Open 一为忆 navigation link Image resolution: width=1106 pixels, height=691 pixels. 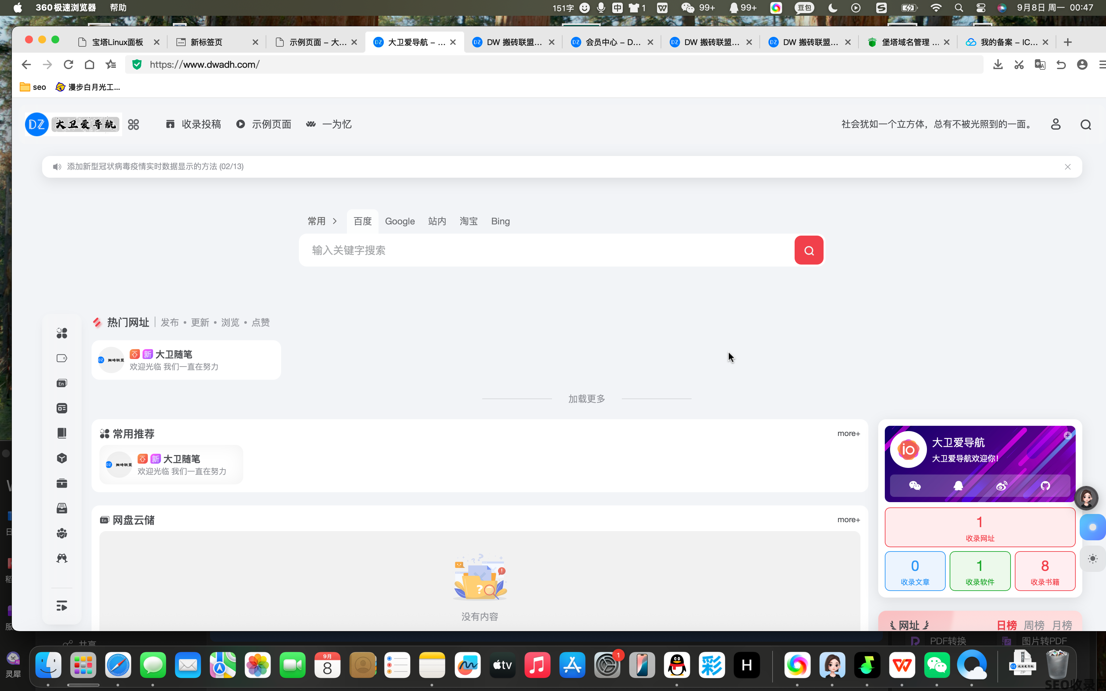329,124
